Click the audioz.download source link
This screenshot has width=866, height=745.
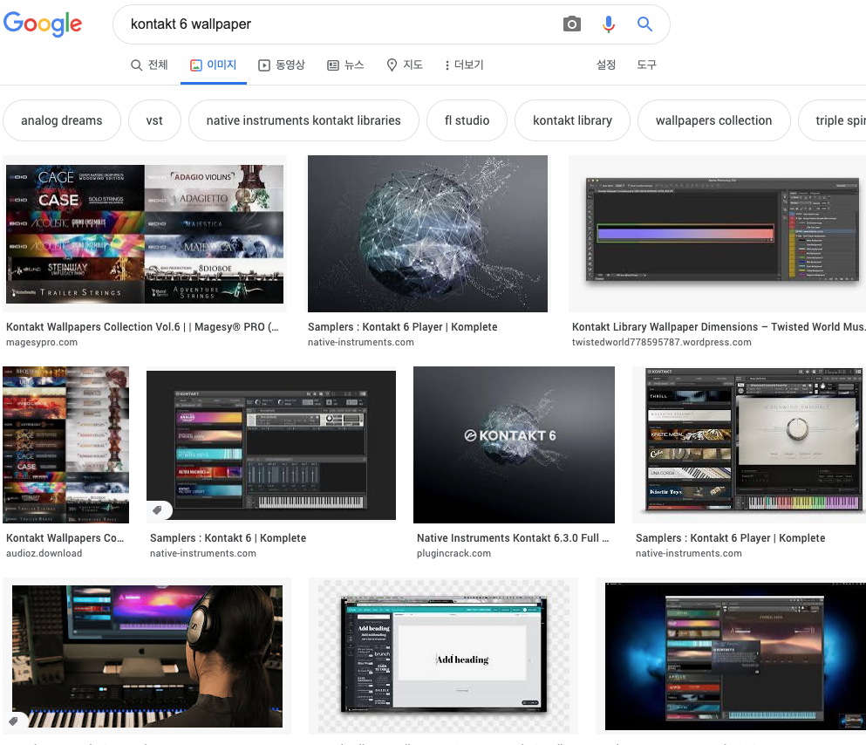pyautogui.click(x=44, y=553)
